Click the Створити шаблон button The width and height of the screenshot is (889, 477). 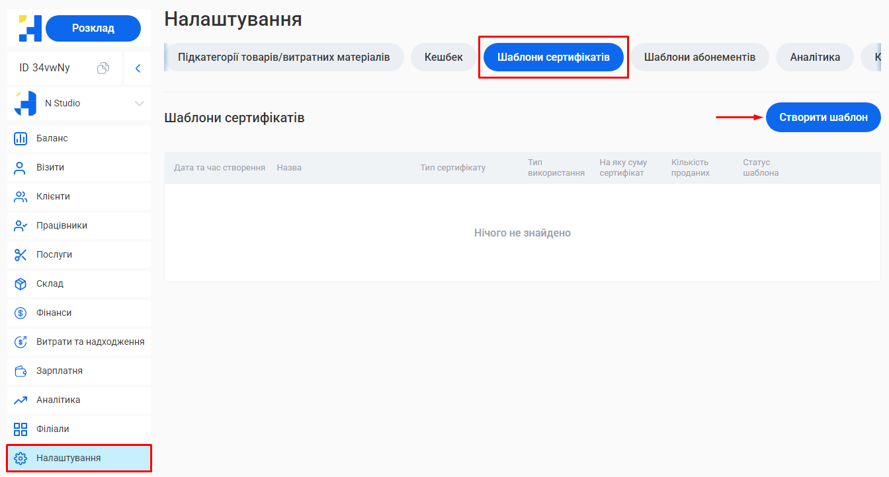(x=823, y=117)
